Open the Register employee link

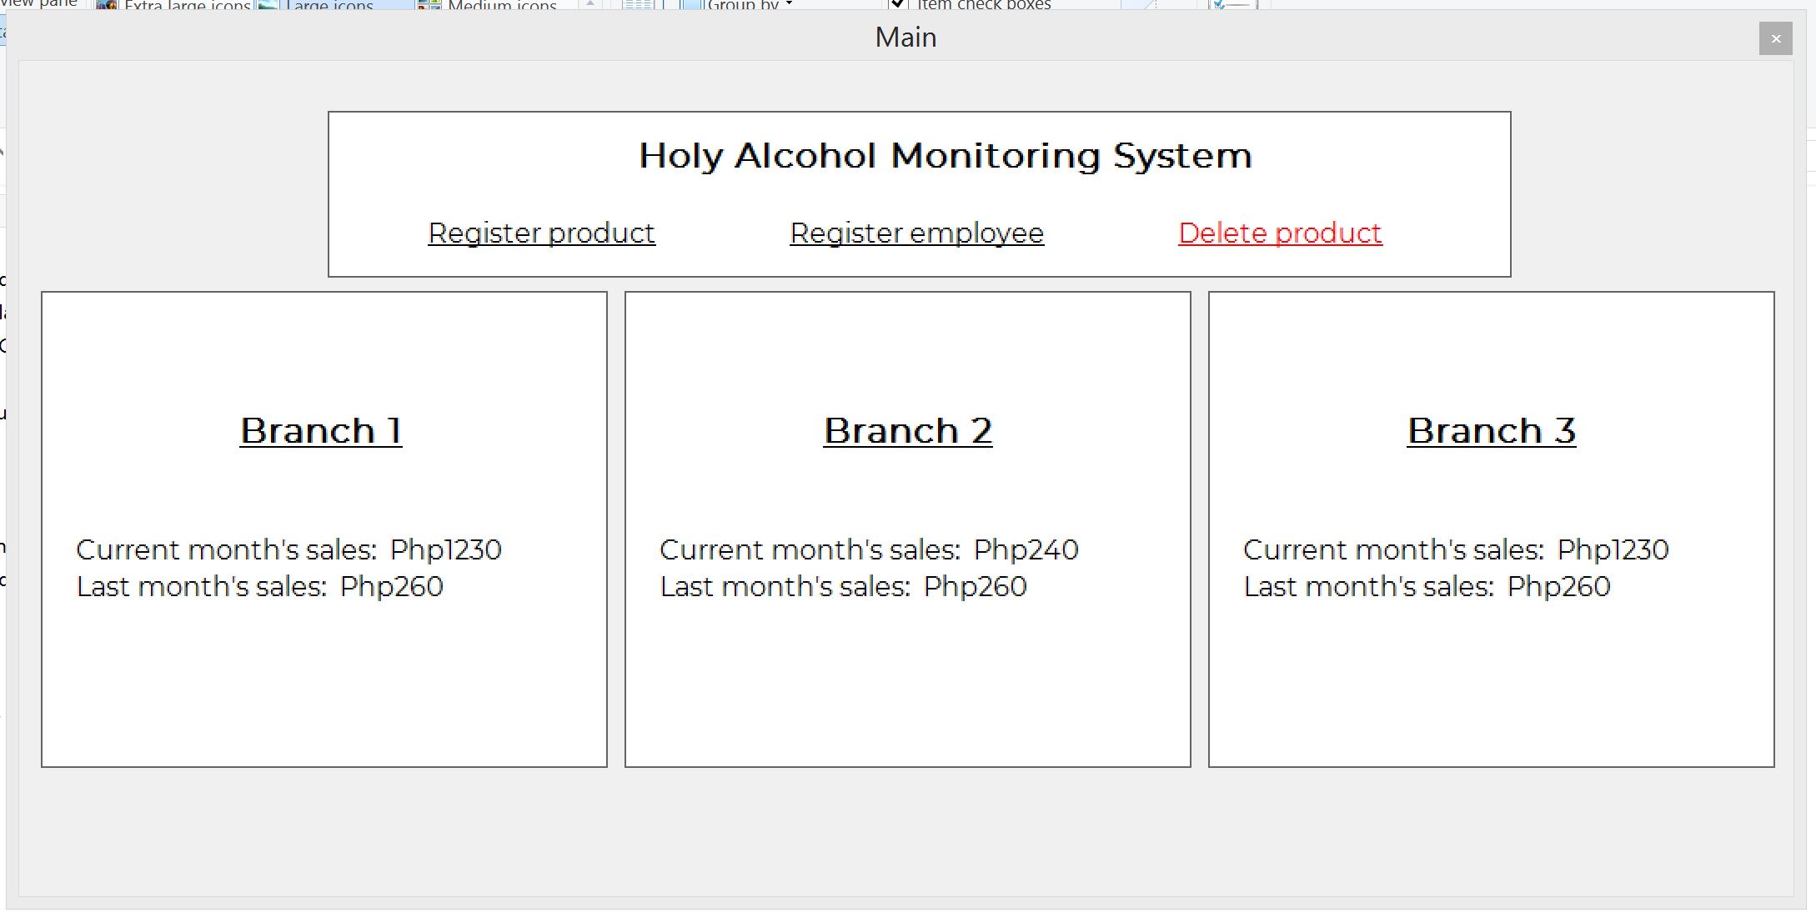pyautogui.click(x=916, y=233)
